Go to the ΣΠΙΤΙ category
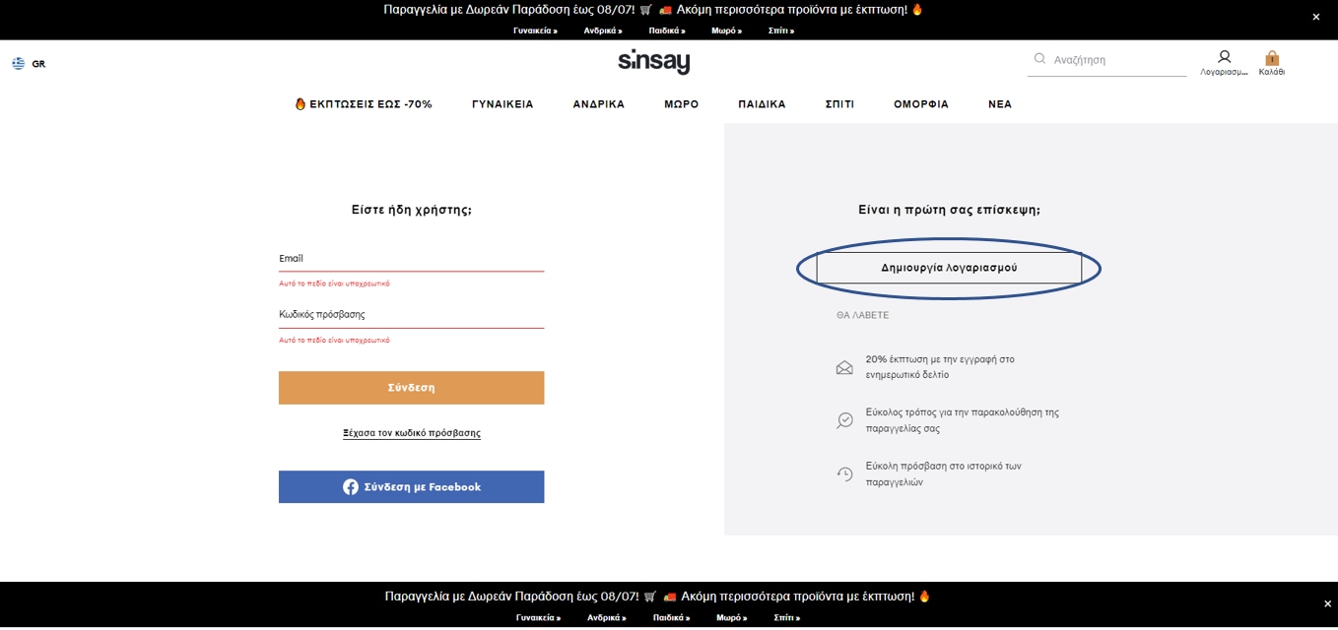The width and height of the screenshot is (1338, 630). tap(839, 104)
